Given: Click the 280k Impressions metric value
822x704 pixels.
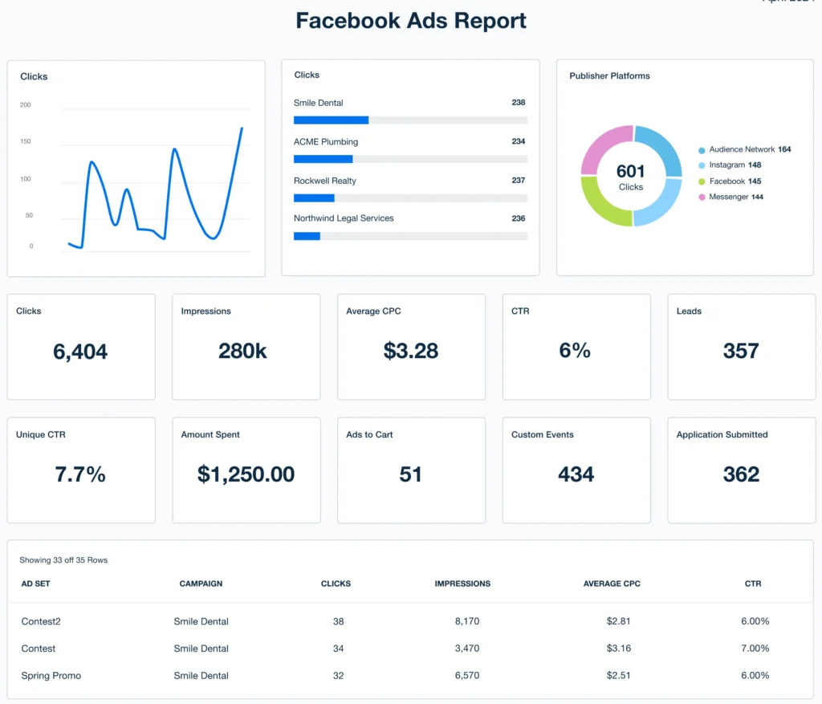Looking at the screenshot, I should click(242, 351).
